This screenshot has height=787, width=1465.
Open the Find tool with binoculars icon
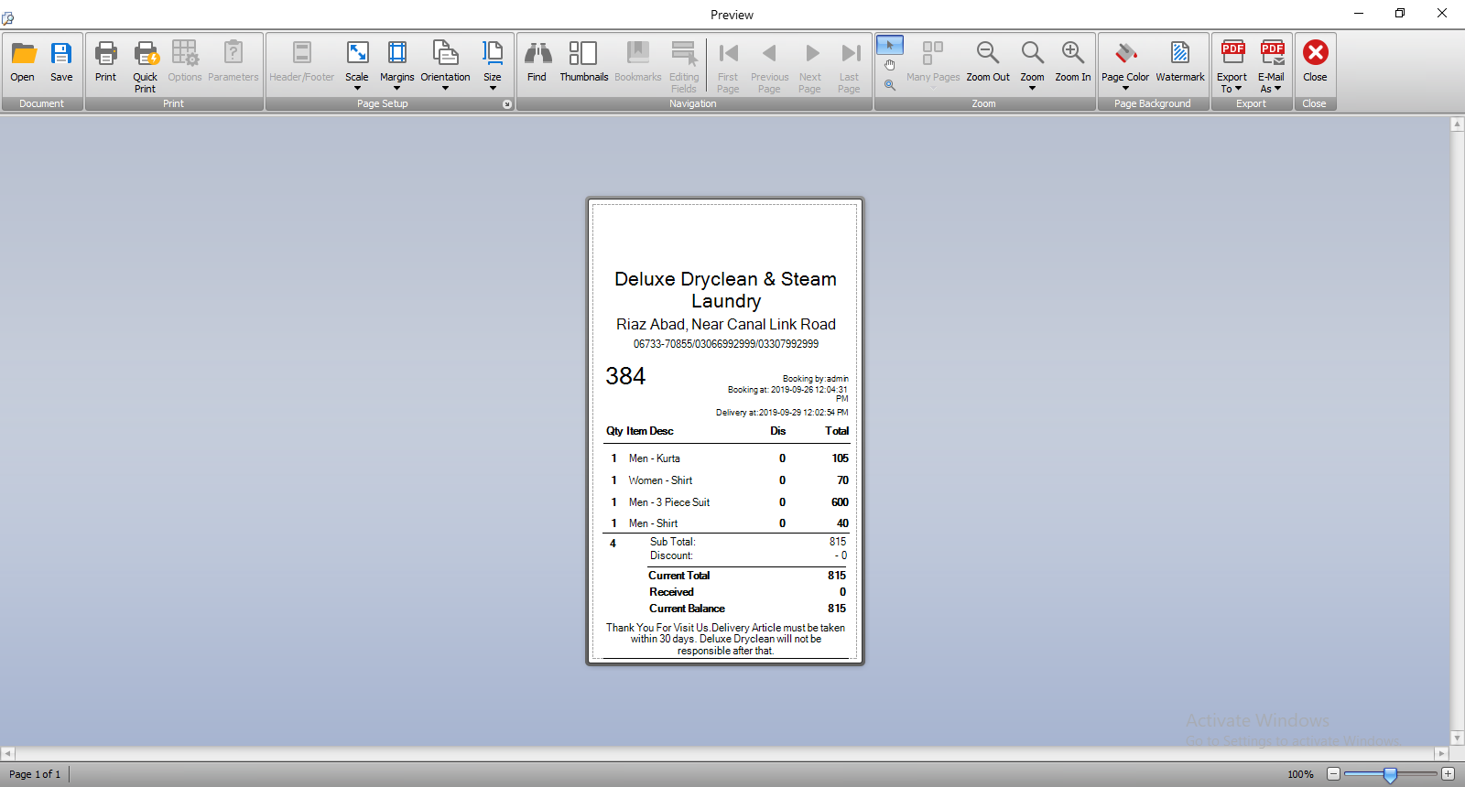(x=537, y=62)
